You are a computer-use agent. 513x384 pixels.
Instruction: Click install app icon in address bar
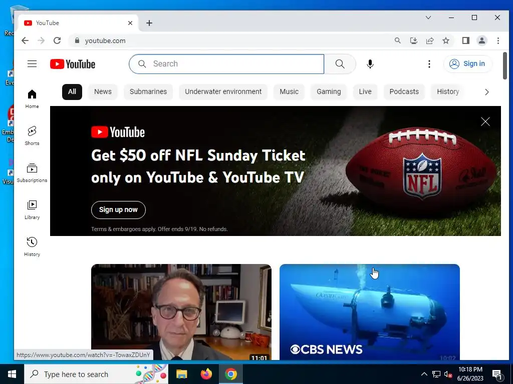[x=413, y=40]
